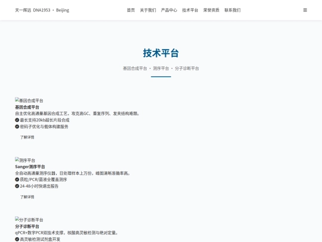Click the 天一辉远 DNA1953 · Beijing logo
Screen dimensions: 322x242
[42, 10]
